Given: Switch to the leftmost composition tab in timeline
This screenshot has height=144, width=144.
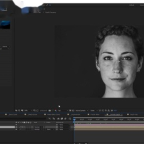Looking at the screenshot, I should pyautogui.click(x=11, y=114).
